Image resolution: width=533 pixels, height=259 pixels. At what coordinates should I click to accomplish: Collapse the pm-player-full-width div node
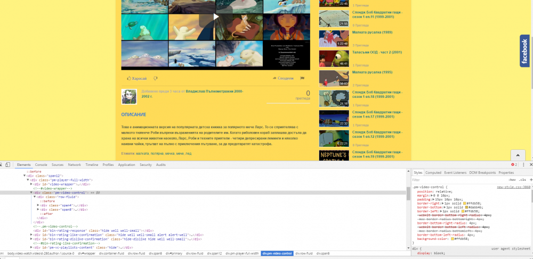coord(28,180)
